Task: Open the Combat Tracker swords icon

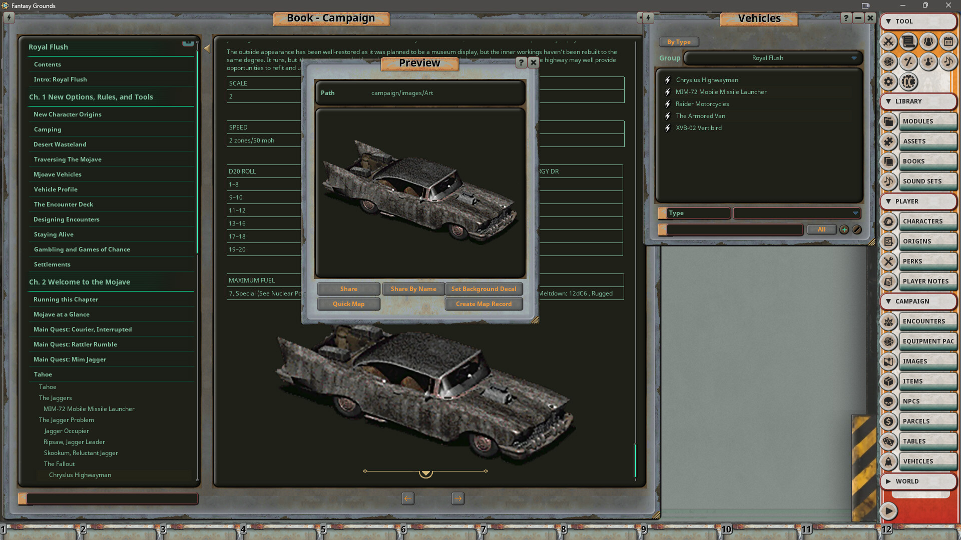Action: coord(888,41)
